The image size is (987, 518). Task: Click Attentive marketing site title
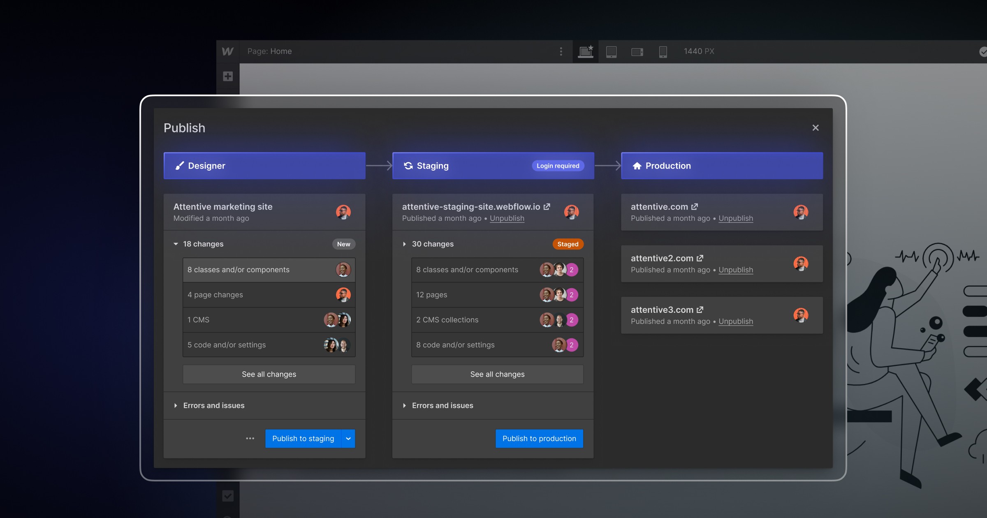click(x=223, y=206)
